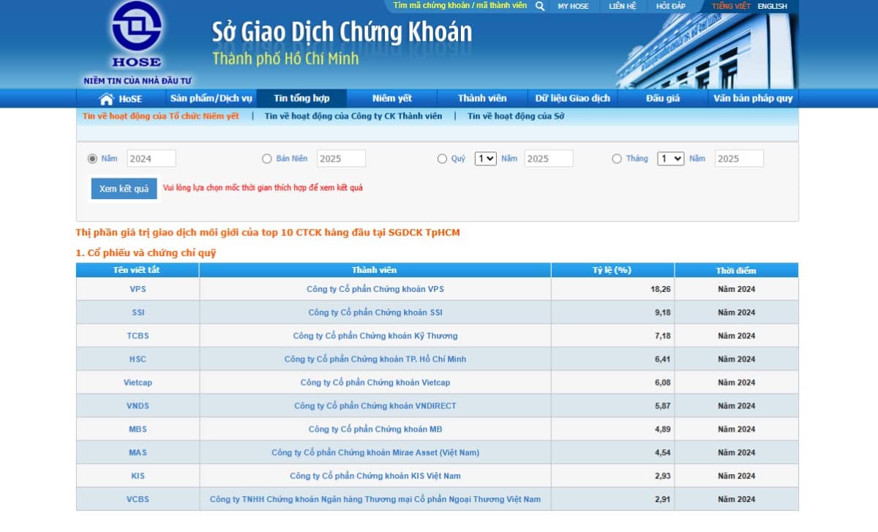Click the search magnifier icon
The width and height of the screenshot is (878, 532).
540,6
